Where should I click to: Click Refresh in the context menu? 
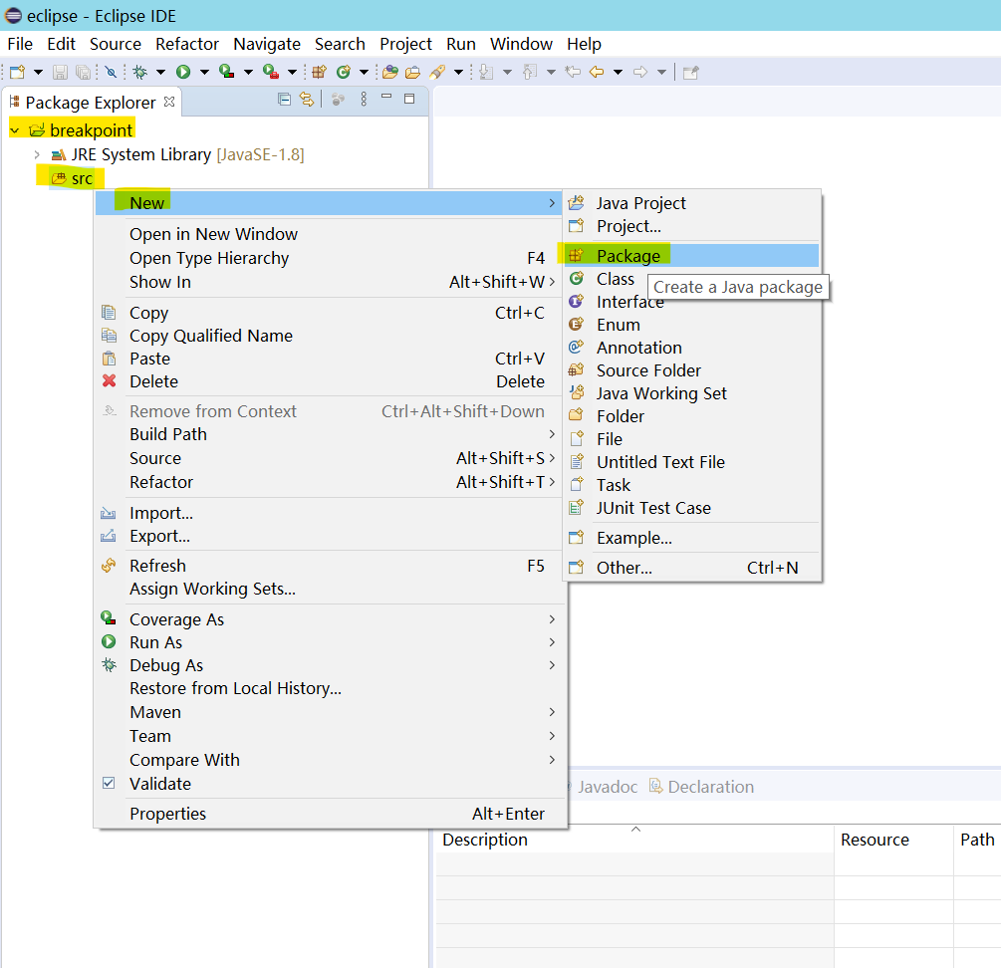click(329, 566)
